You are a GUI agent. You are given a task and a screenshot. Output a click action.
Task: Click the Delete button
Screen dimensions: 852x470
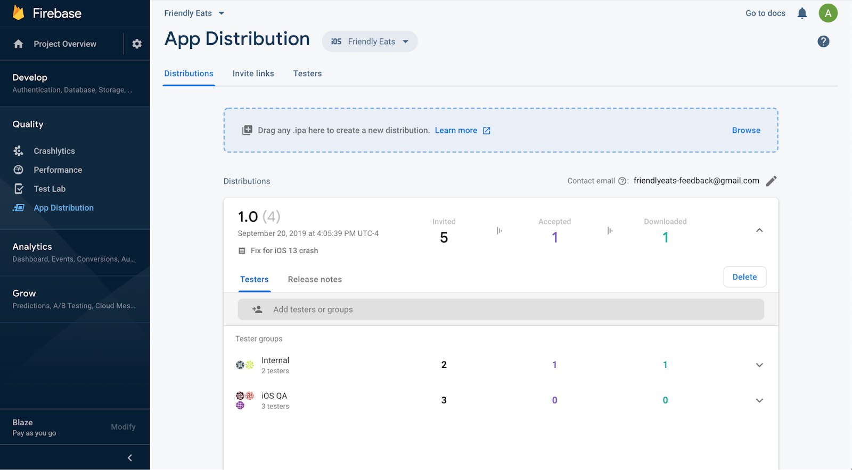(744, 277)
